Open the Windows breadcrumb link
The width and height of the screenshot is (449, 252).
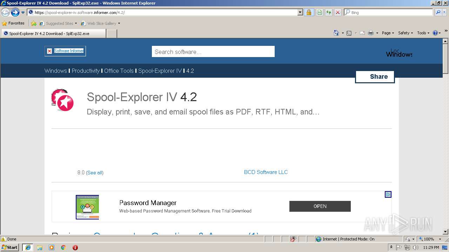click(x=55, y=71)
